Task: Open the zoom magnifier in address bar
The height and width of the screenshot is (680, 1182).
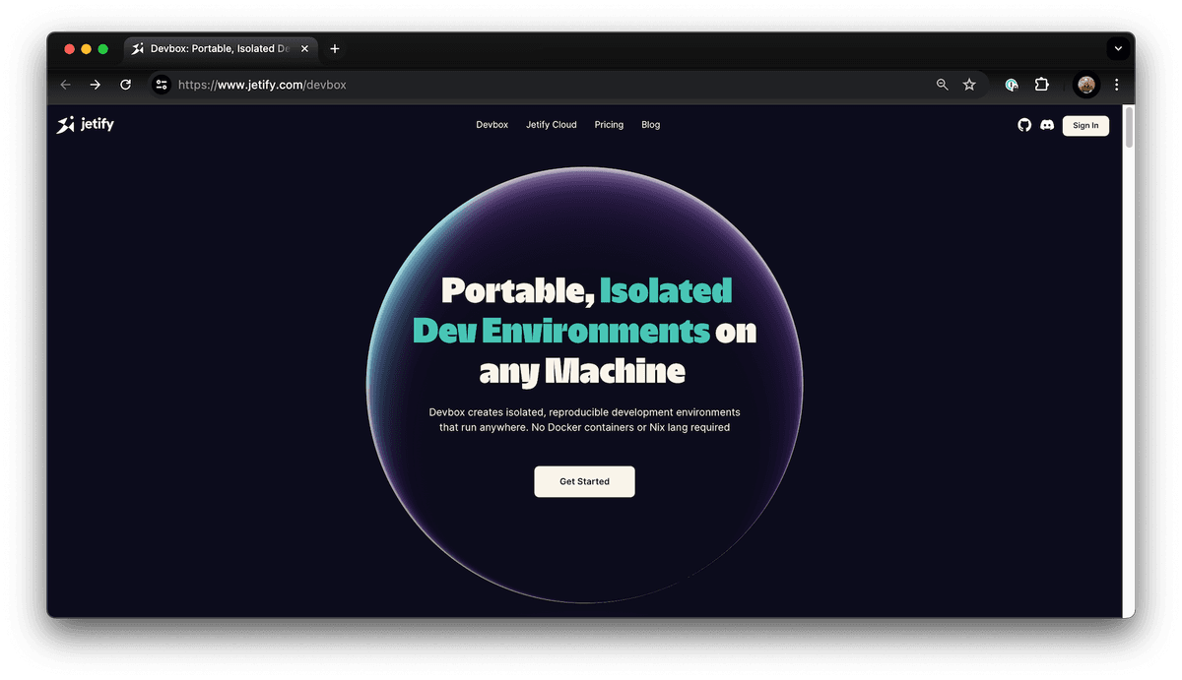Action: pyautogui.click(x=943, y=85)
